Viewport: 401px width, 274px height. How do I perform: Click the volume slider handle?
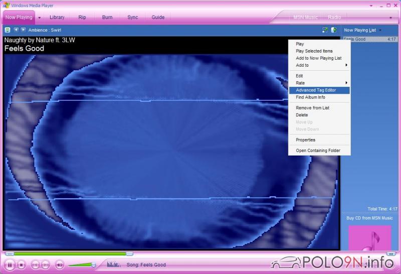coord(93,264)
